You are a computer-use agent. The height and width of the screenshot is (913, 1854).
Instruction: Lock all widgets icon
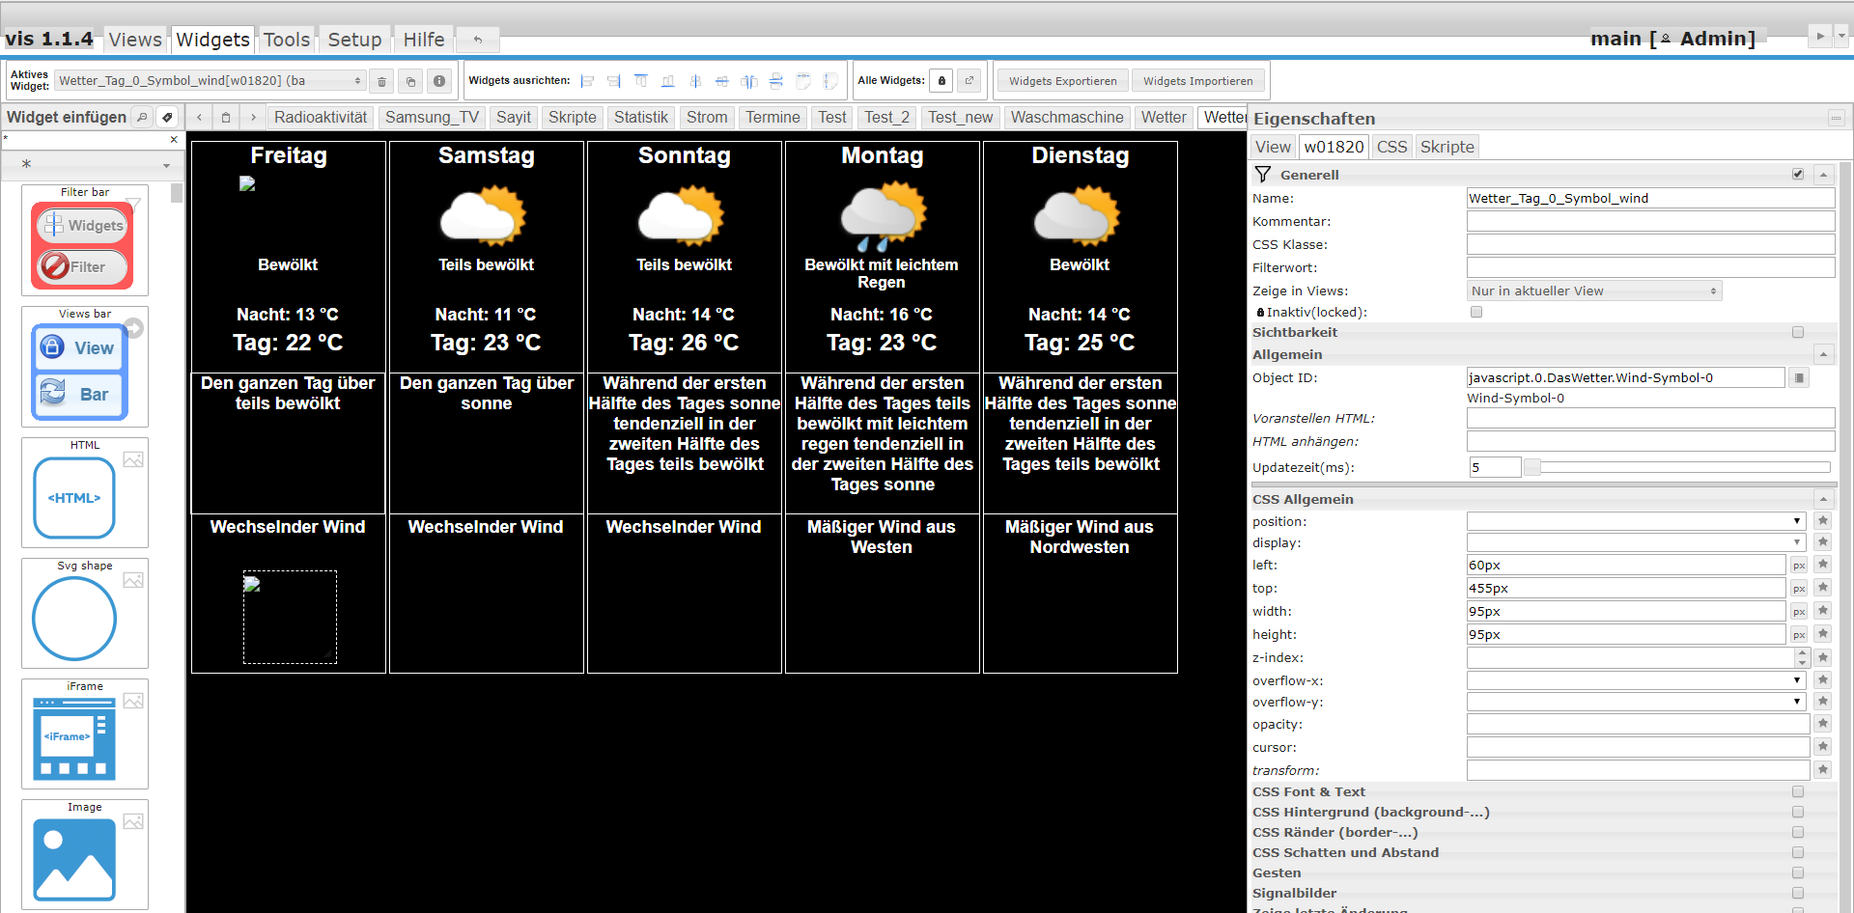[x=942, y=81]
